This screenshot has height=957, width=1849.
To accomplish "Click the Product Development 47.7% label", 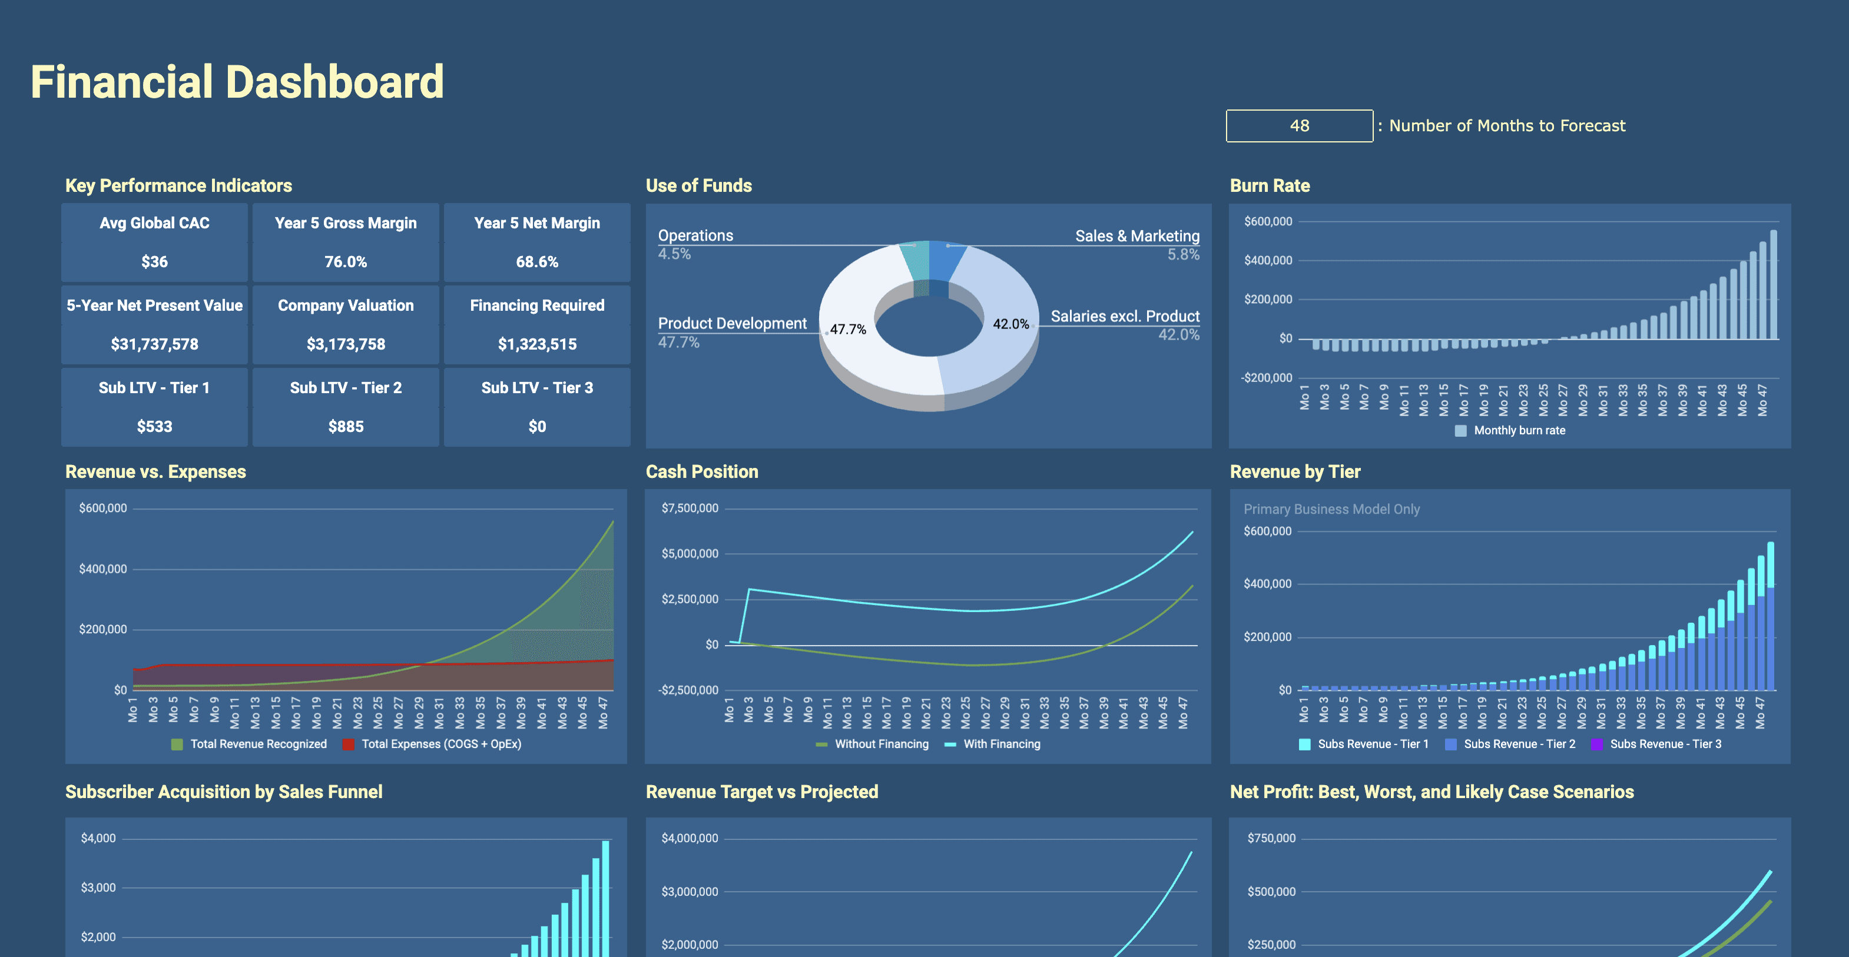I will tap(732, 332).
